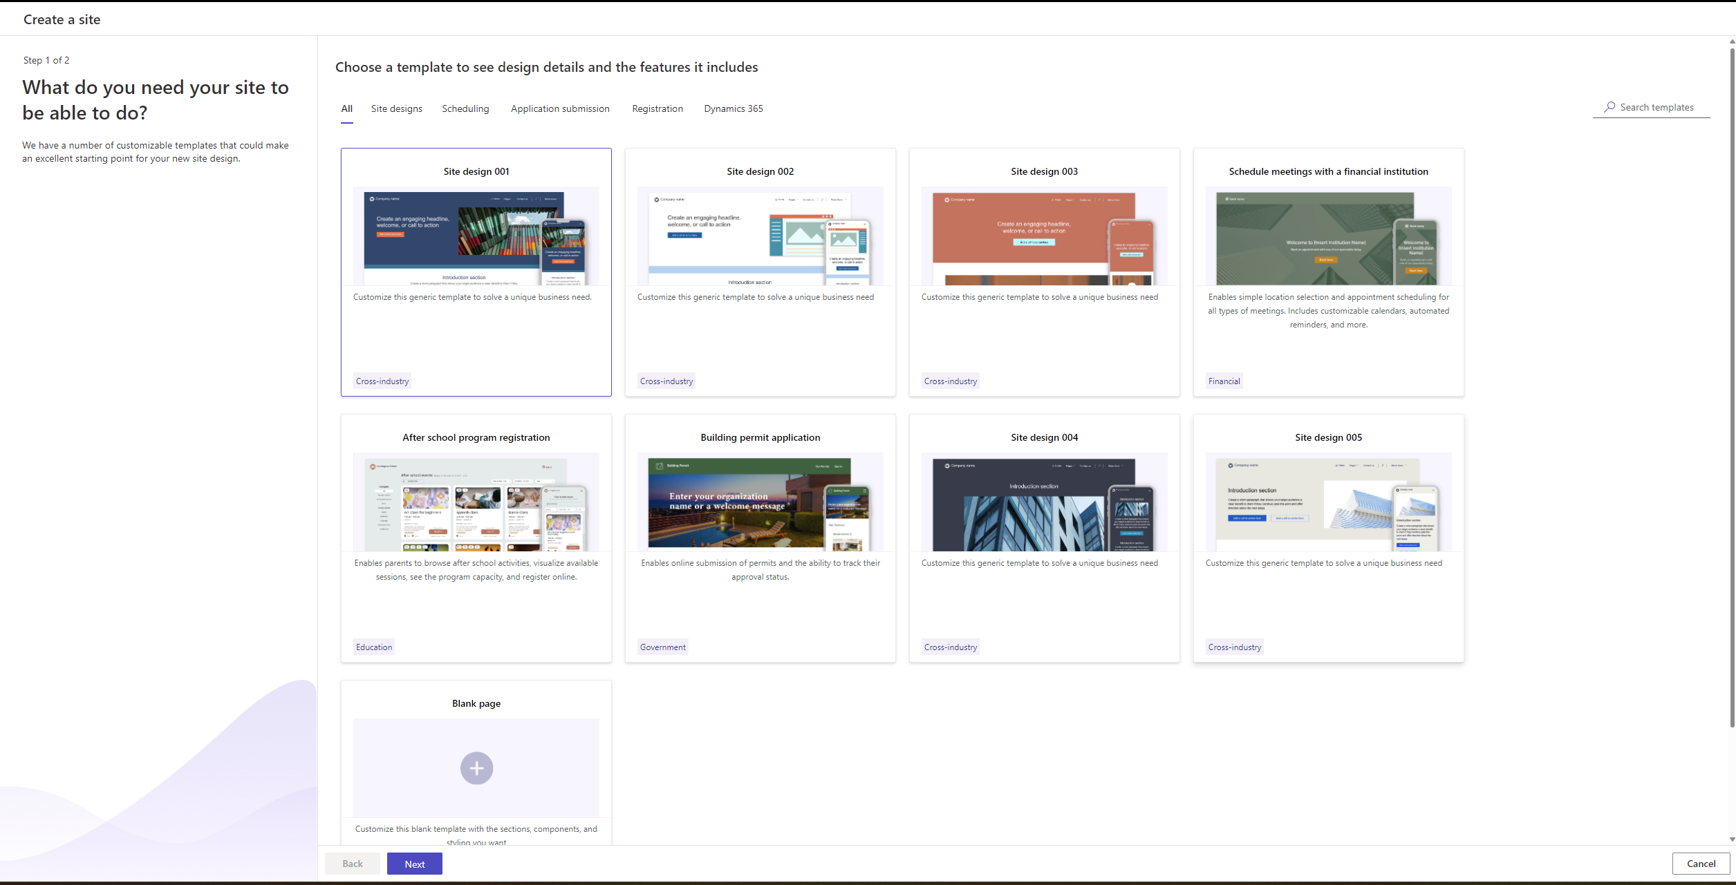Select Cross-industry link on Site design 002

click(x=666, y=381)
